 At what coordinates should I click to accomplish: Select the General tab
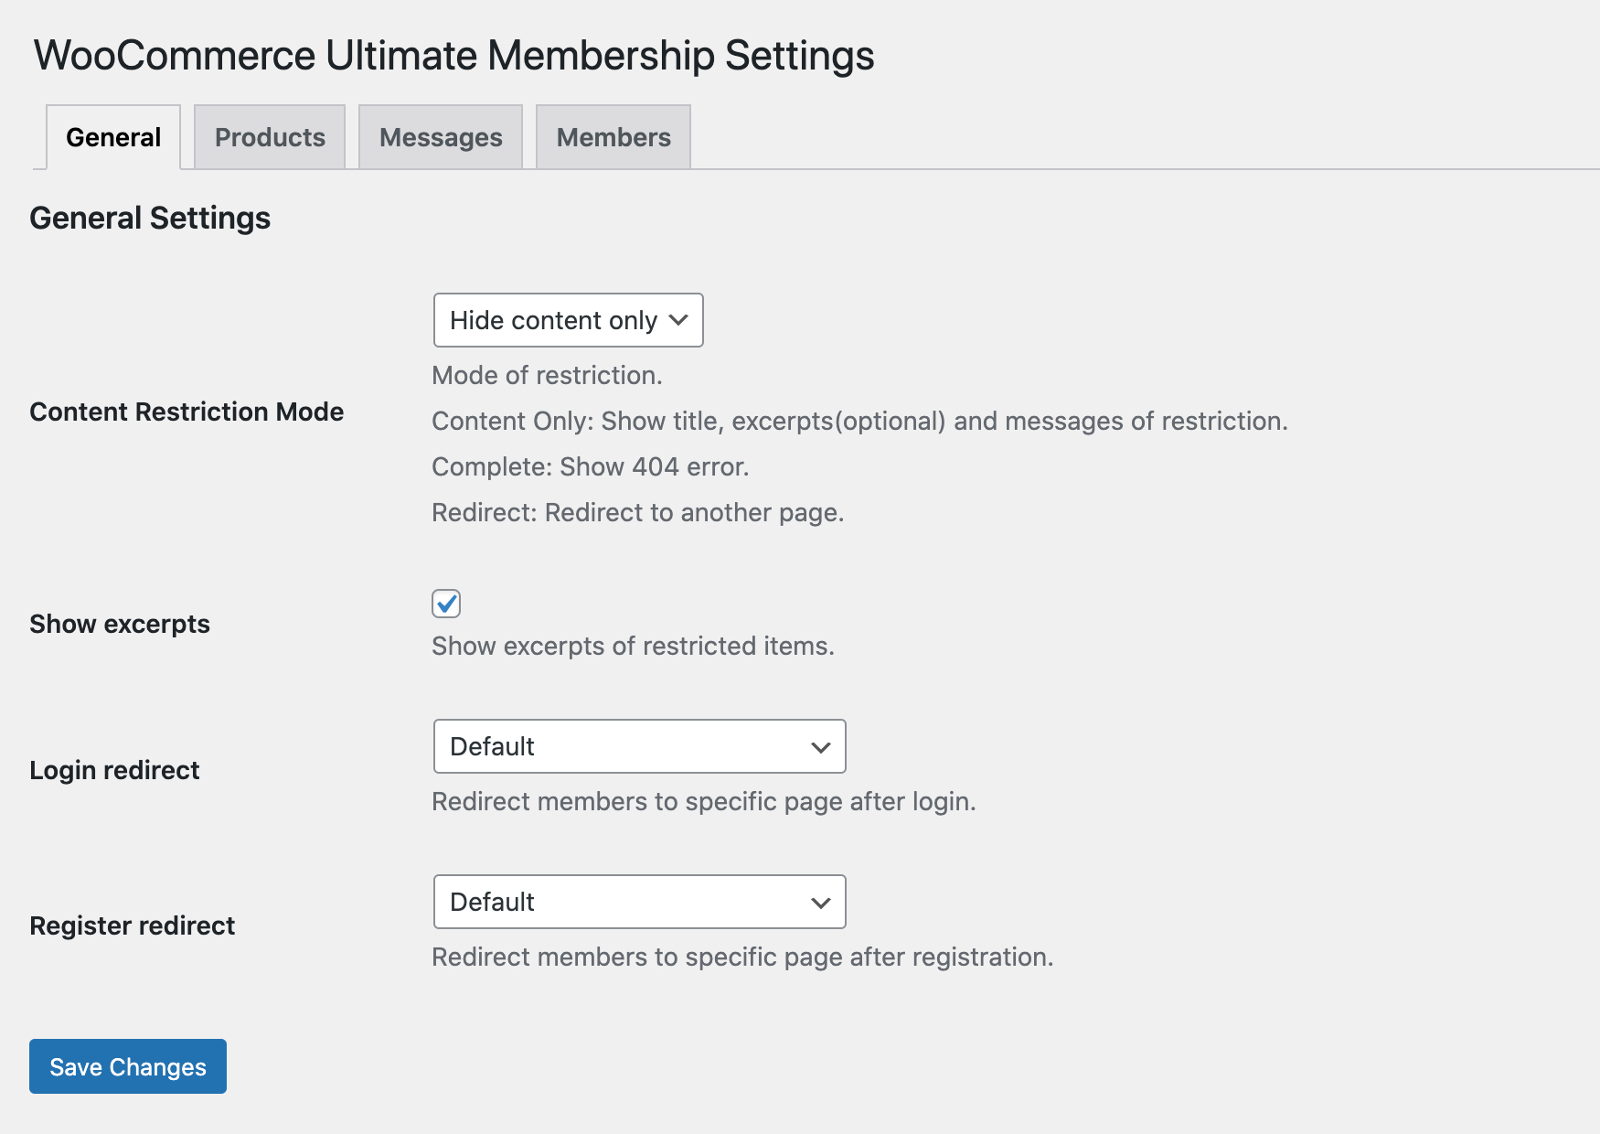(112, 136)
